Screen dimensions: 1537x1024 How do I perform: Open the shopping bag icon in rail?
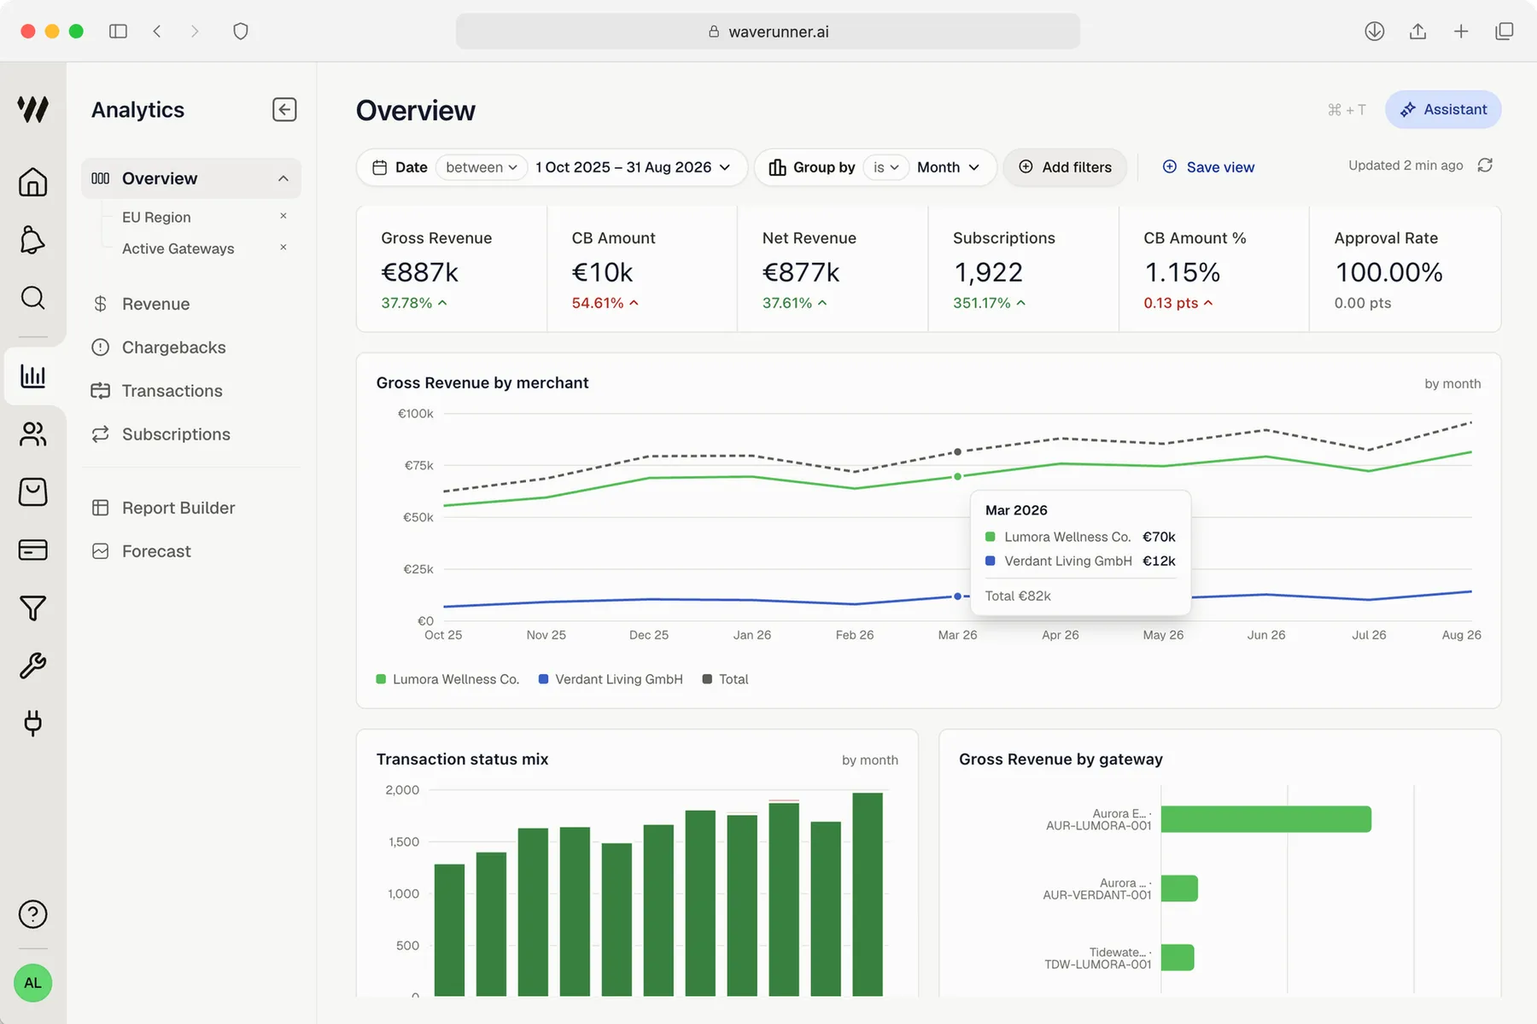pyautogui.click(x=32, y=492)
